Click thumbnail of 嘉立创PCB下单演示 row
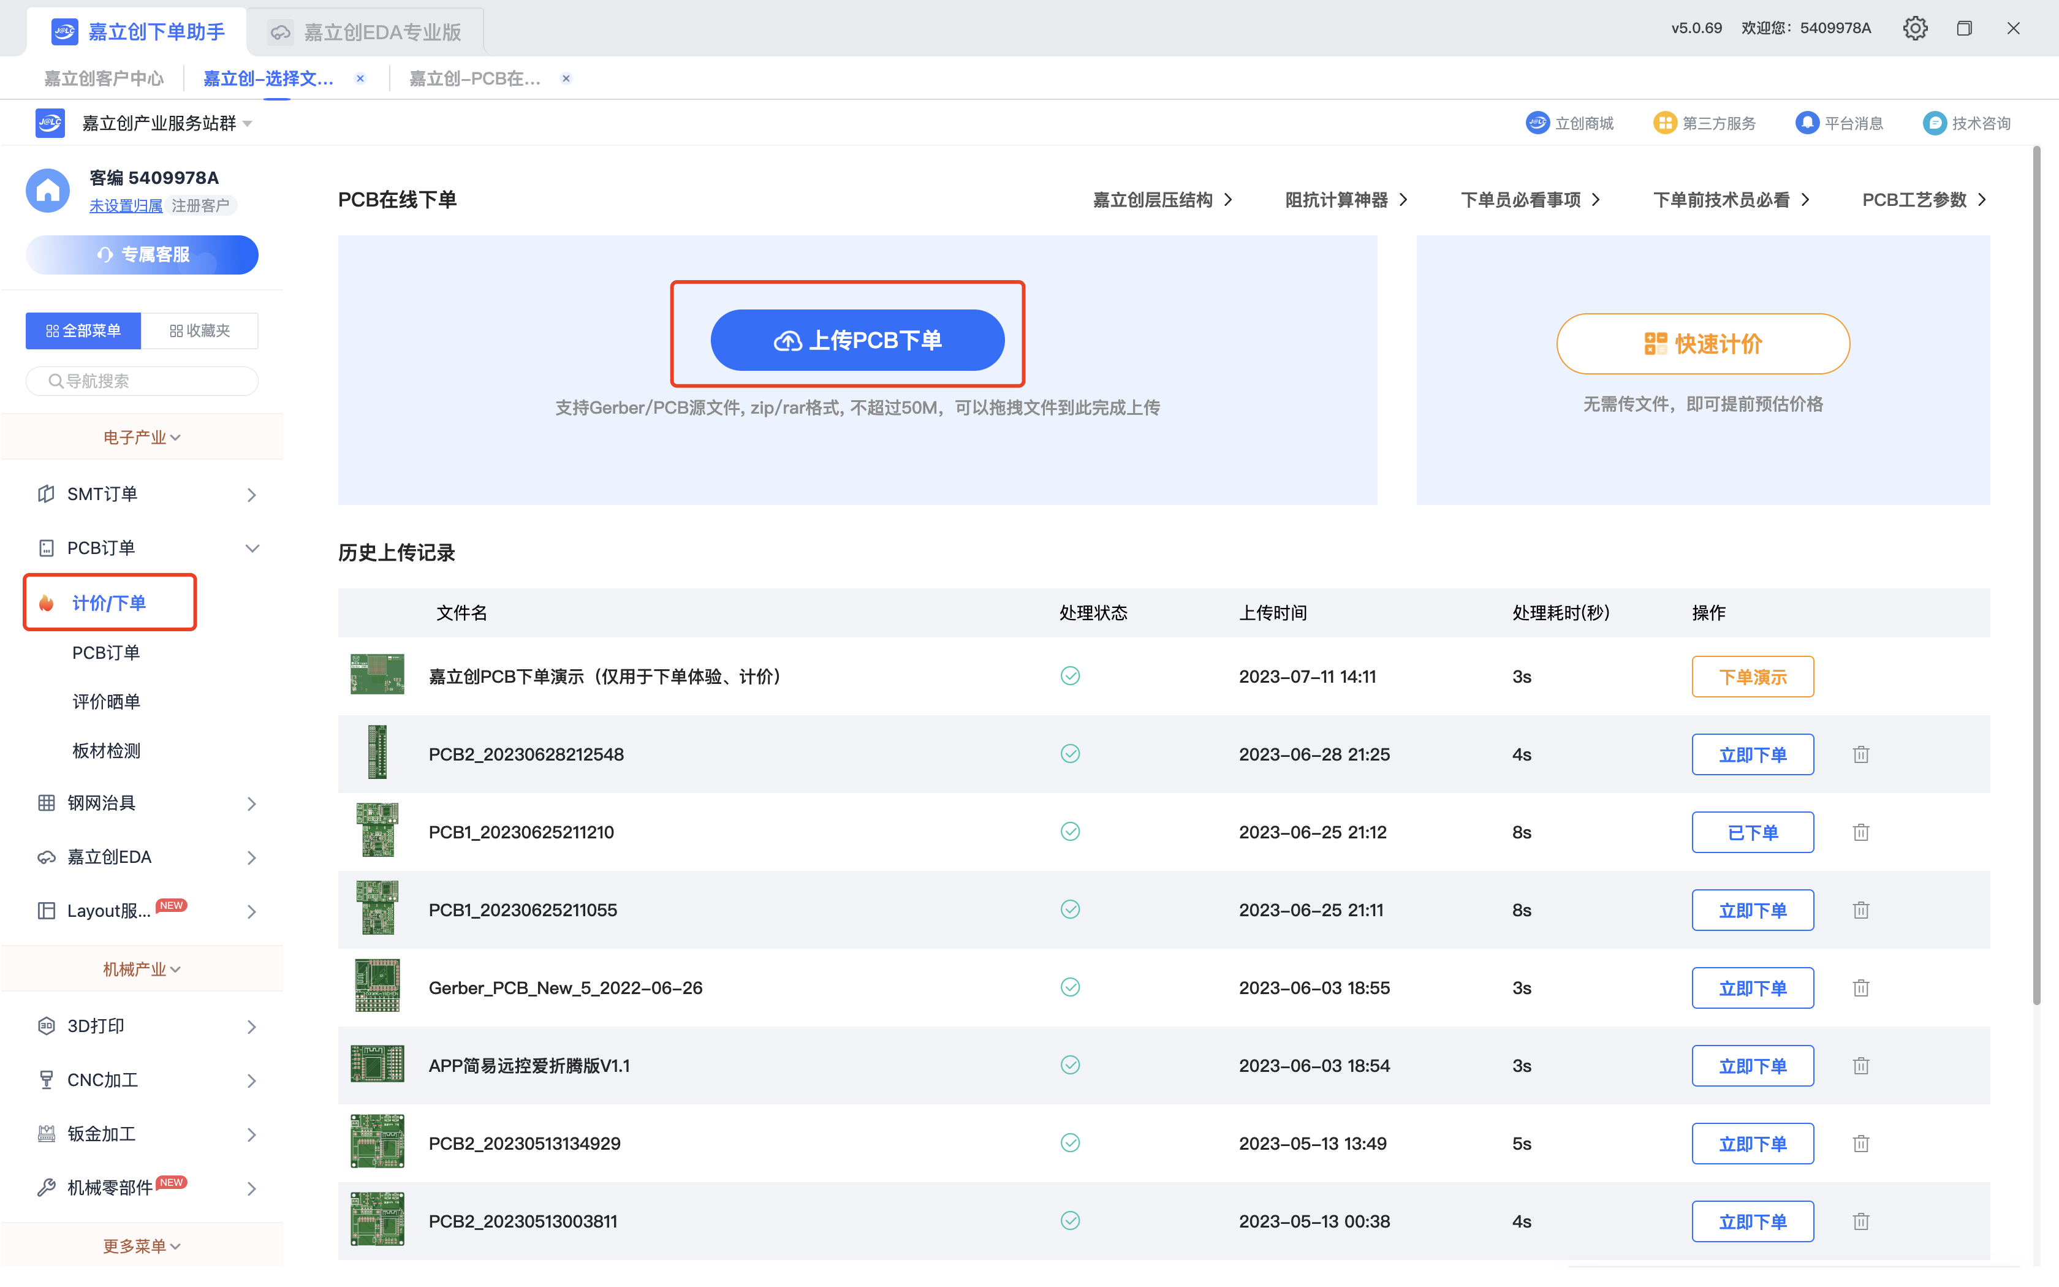This screenshot has width=2059, height=1287. pyautogui.click(x=377, y=675)
